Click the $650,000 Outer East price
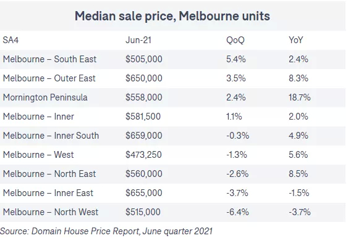348x238 pixels. click(x=144, y=78)
